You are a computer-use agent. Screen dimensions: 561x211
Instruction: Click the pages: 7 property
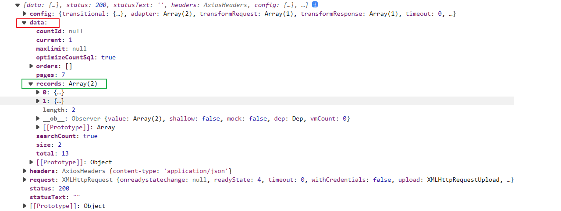(50, 75)
